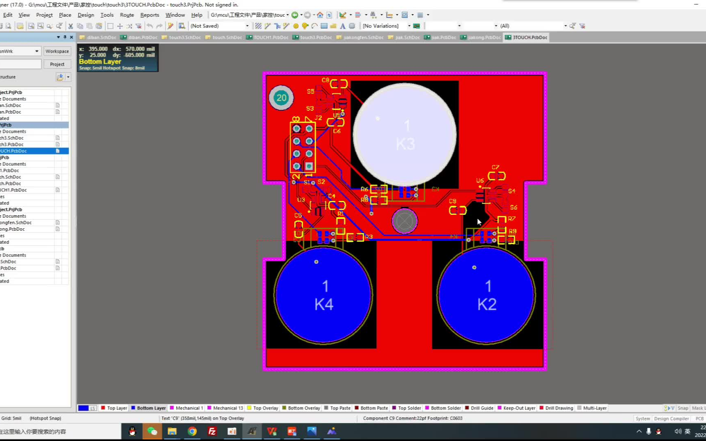This screenshot has height=441, width=706.
Task: Open WeChat from the taskbar
Action: tap(152, 431)
